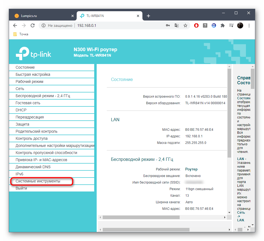Click the TL-WR841N v14 00000014 hardware value
The height and width of the screenshot is (241, 264).
point(205,103)
